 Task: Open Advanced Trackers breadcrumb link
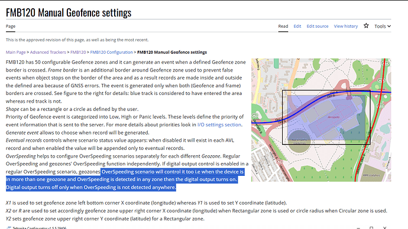[48, 52]
